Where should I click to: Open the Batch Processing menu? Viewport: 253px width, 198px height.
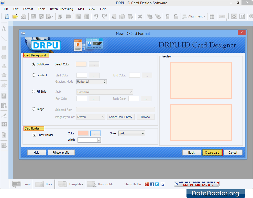click(x=61, y=9)
